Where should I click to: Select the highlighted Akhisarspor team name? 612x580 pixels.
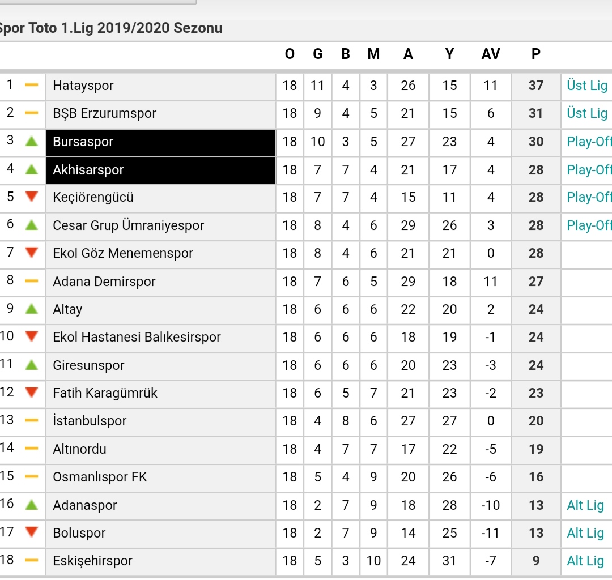[88, 170]
